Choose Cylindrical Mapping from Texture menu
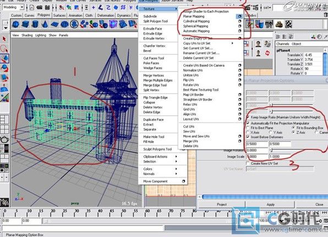This screenshot has height=237, width=328. 196,21
